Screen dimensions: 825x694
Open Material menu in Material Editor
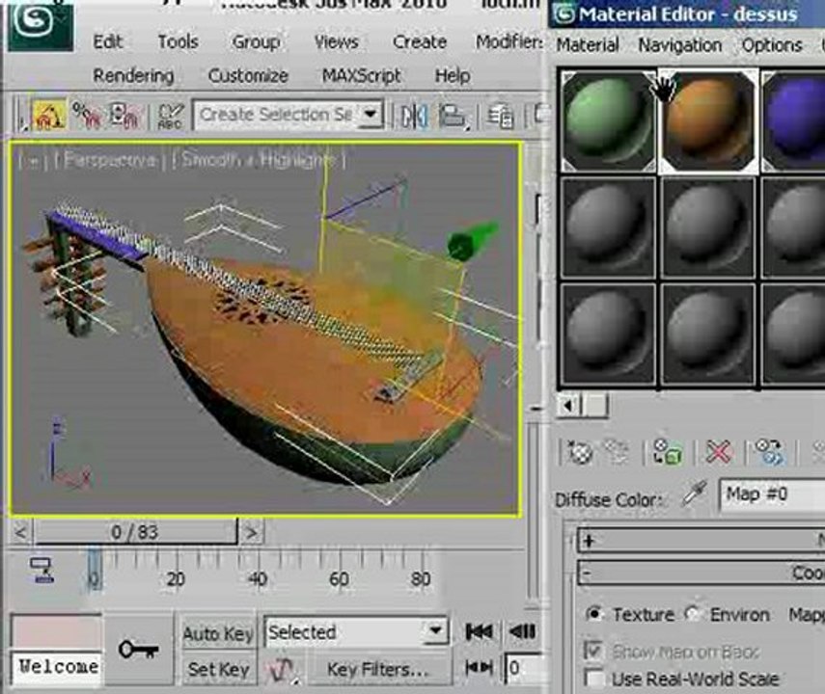[588, 45]
